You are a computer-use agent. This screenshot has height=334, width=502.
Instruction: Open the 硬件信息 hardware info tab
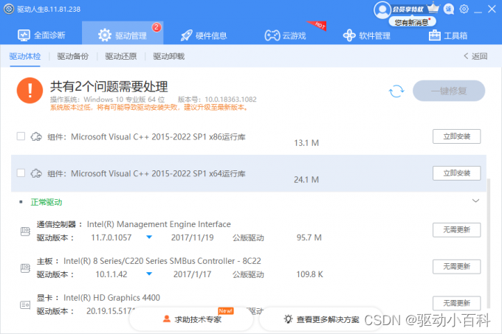pos(204,35)
